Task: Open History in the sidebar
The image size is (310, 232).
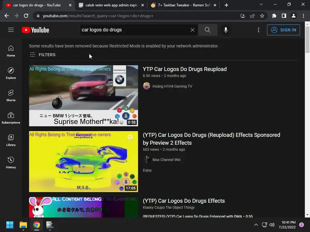Action: [x=11, y=163]
